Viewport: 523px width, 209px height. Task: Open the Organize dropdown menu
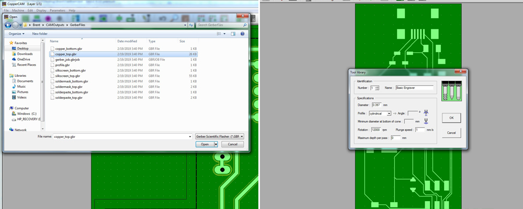tap(16, 33)
